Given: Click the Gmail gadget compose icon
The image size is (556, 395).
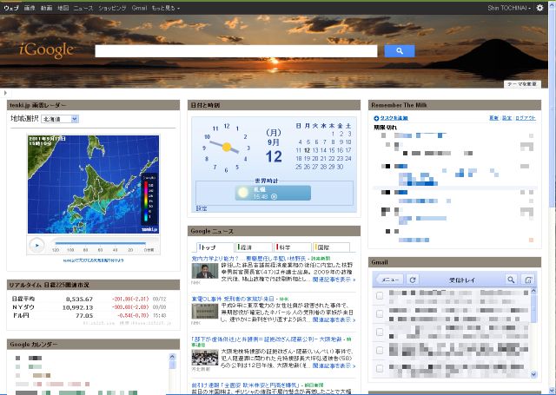Looking at the screenshot, I should (x=528, y=280).
